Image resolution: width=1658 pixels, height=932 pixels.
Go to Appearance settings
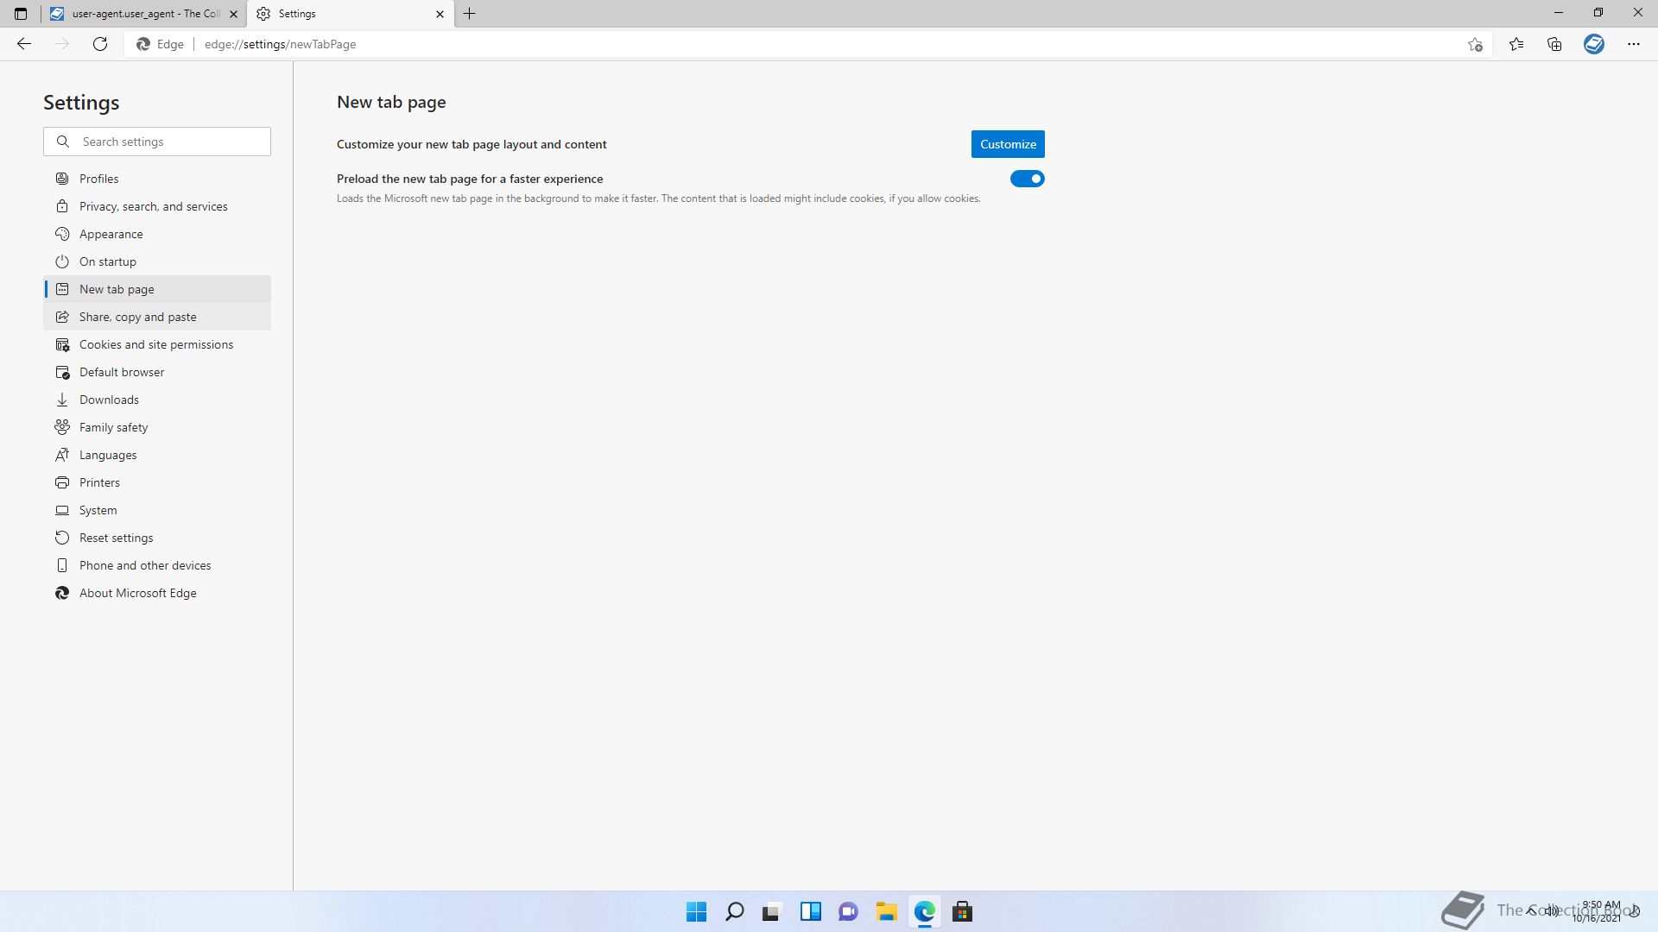(157, 234)
